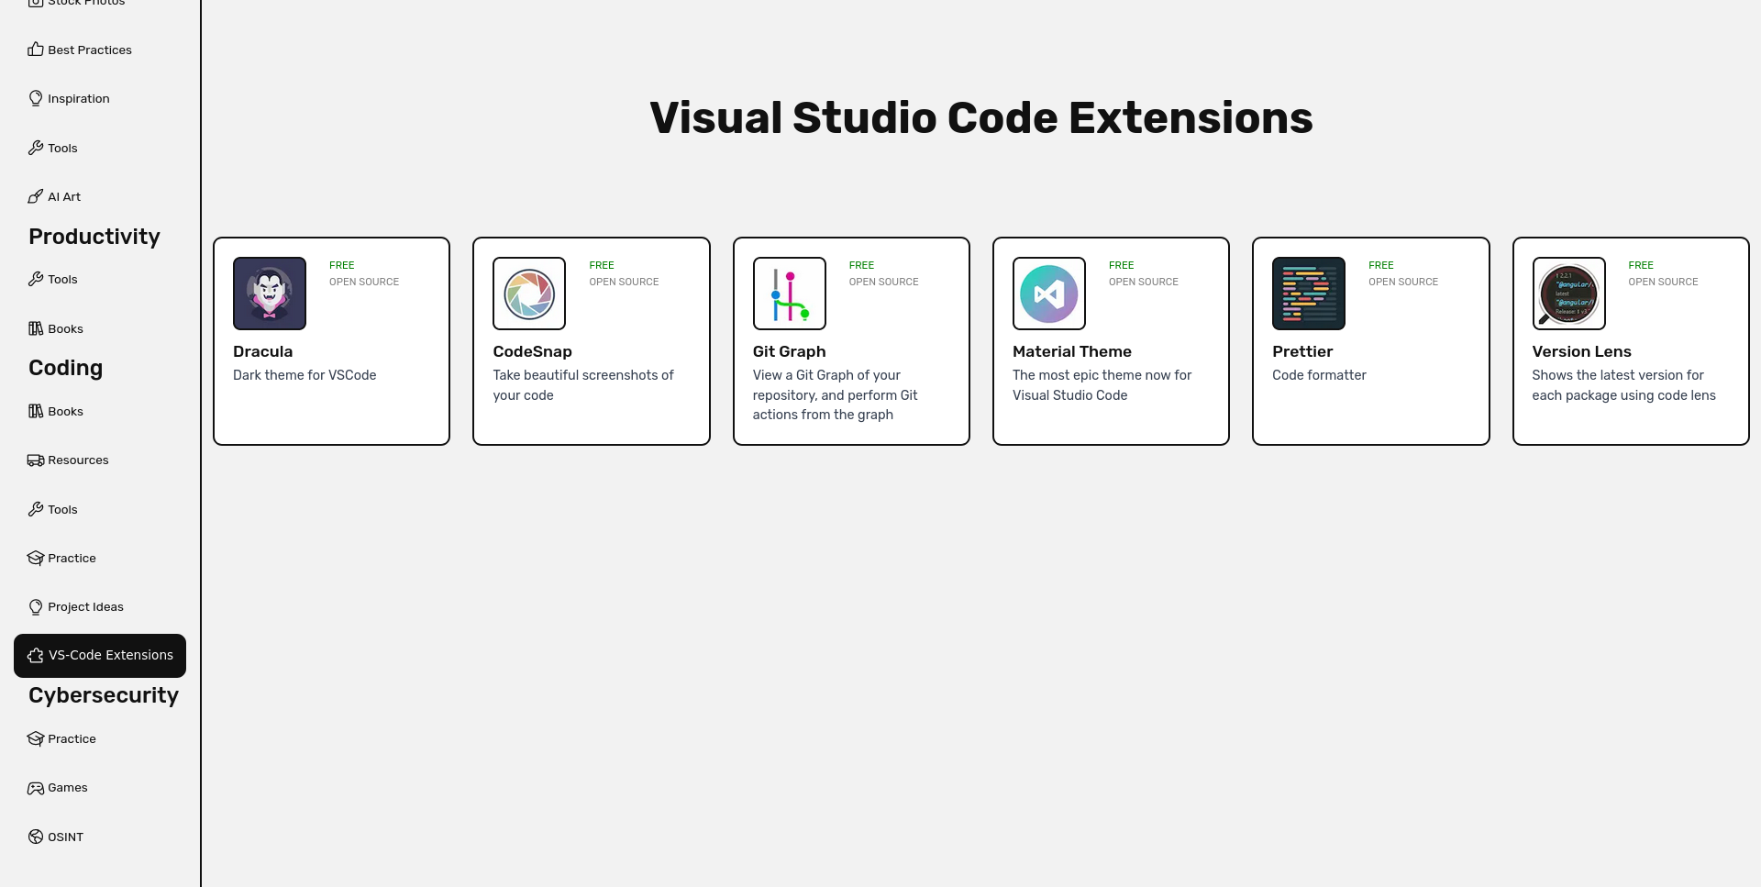Click lightbulb icon beside Inspiration
Viewport: 1761px width, 887px height.
[x=36, y=98]
